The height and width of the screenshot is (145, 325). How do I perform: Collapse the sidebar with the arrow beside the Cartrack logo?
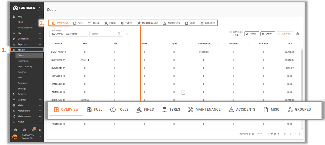click(40, 8)
